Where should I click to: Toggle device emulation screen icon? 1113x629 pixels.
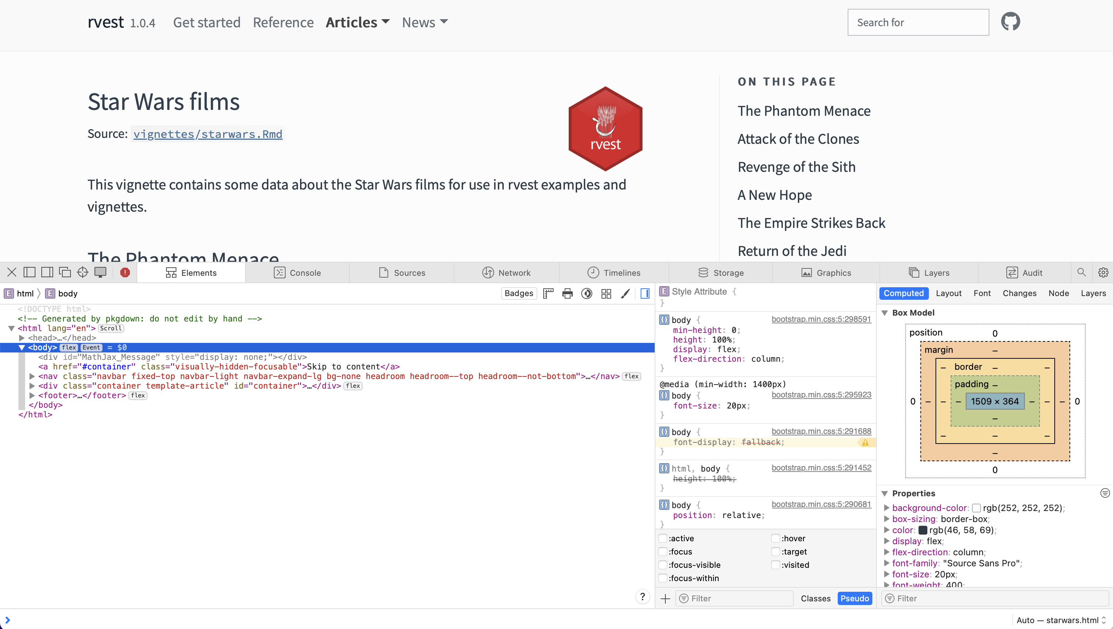pos(101,272)
